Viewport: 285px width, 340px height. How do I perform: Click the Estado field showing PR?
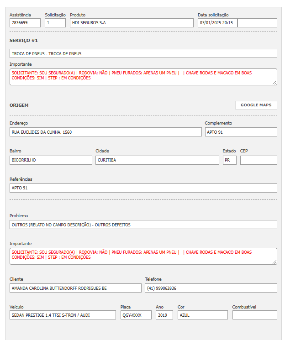point(229,160)
